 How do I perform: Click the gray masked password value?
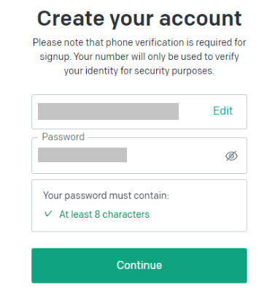point(82,155)
